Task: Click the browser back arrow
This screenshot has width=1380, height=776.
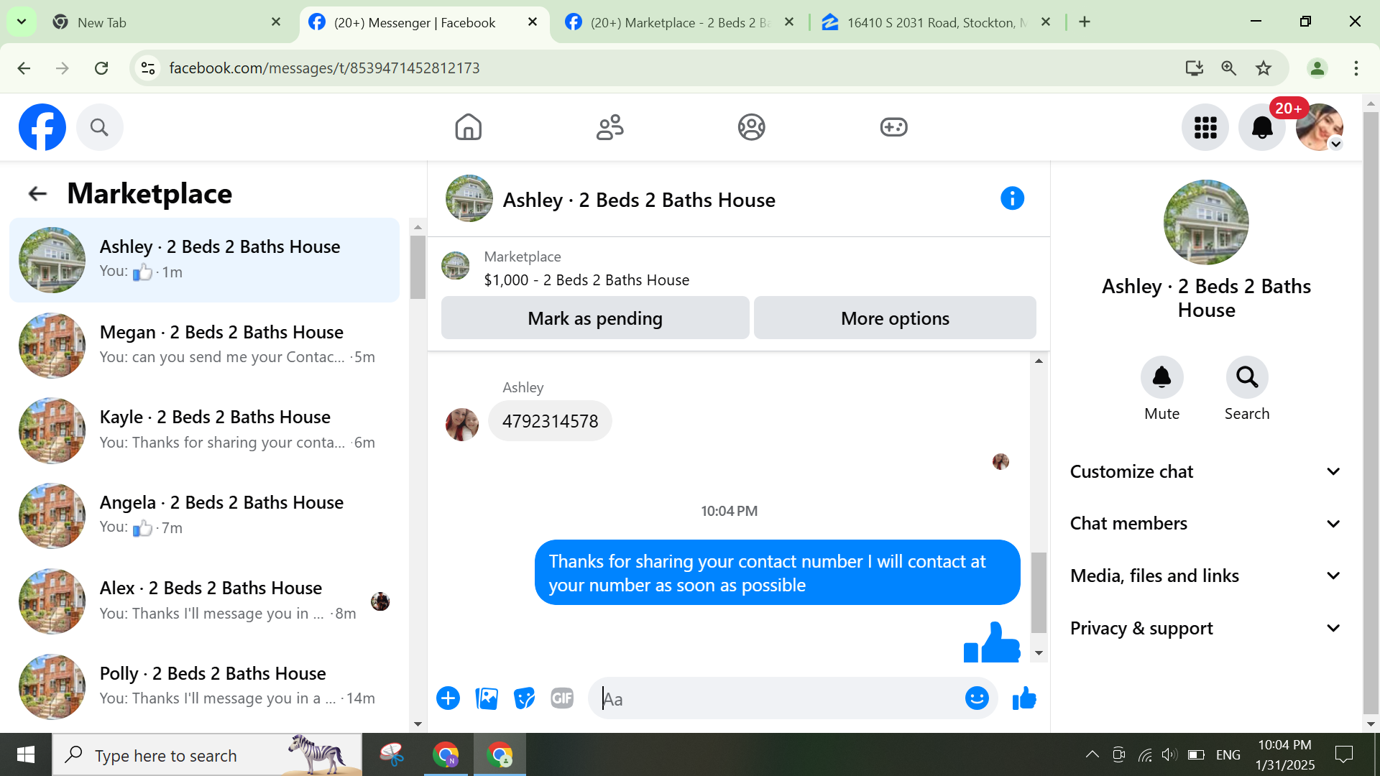Action: (24, 68)
